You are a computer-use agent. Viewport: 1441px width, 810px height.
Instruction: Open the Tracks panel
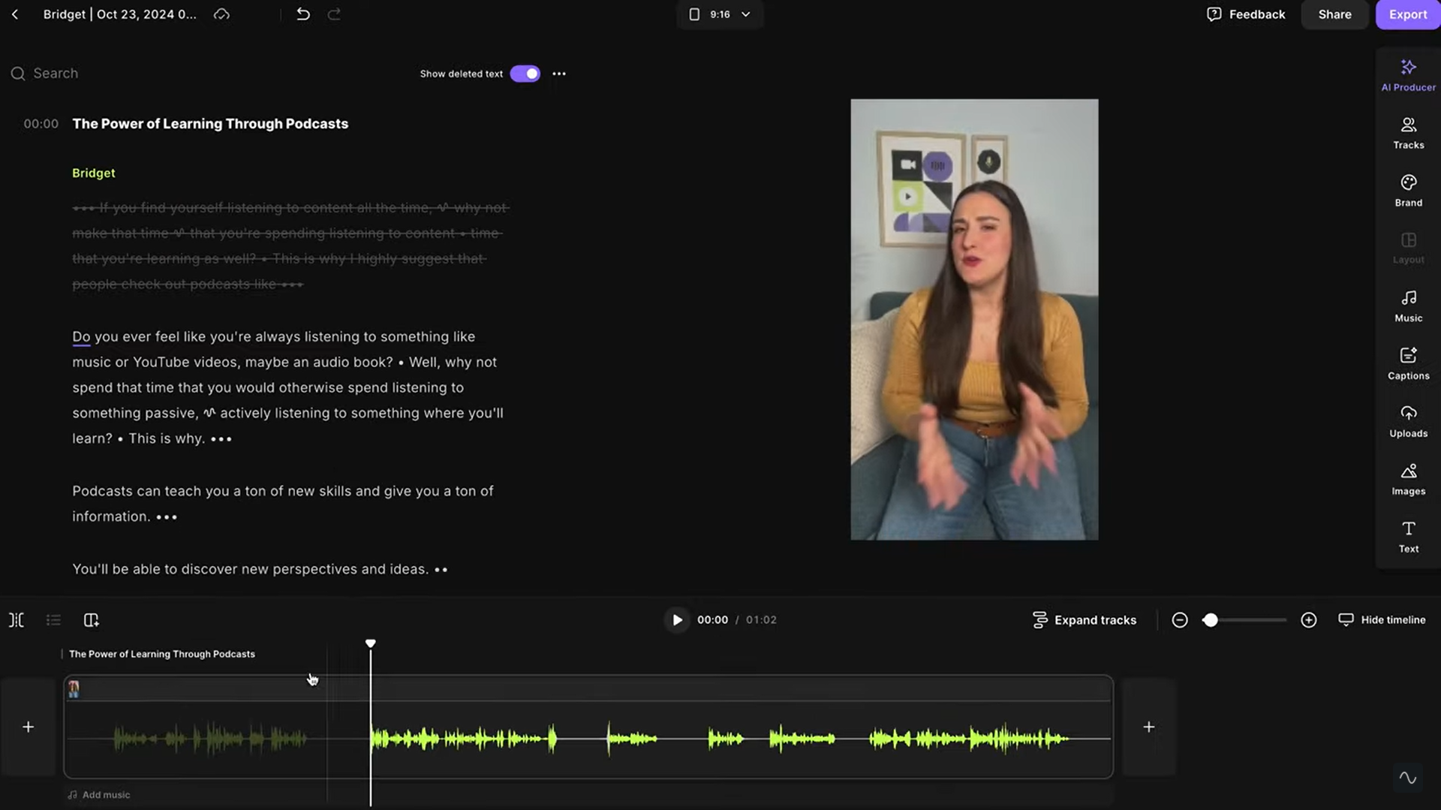point(1408,132)
